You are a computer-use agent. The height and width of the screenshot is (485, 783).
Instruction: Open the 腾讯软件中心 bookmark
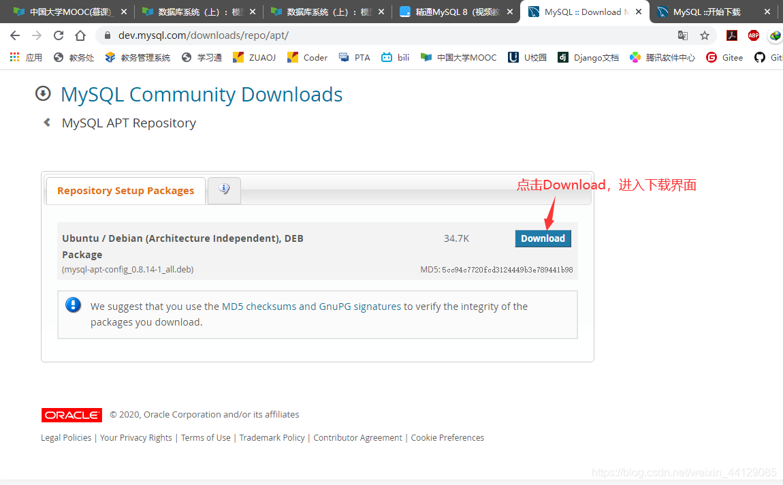[x=662, y=57]
